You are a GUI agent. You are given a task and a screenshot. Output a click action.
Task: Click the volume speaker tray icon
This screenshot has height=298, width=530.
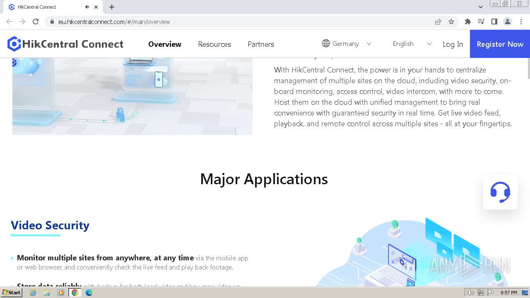tap(470, 293)
